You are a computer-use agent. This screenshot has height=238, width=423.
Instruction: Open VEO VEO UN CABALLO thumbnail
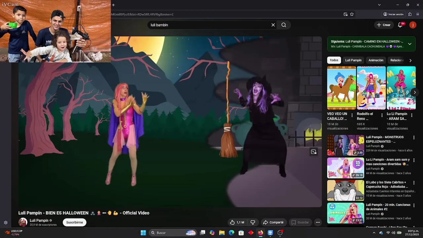(341, 88)
